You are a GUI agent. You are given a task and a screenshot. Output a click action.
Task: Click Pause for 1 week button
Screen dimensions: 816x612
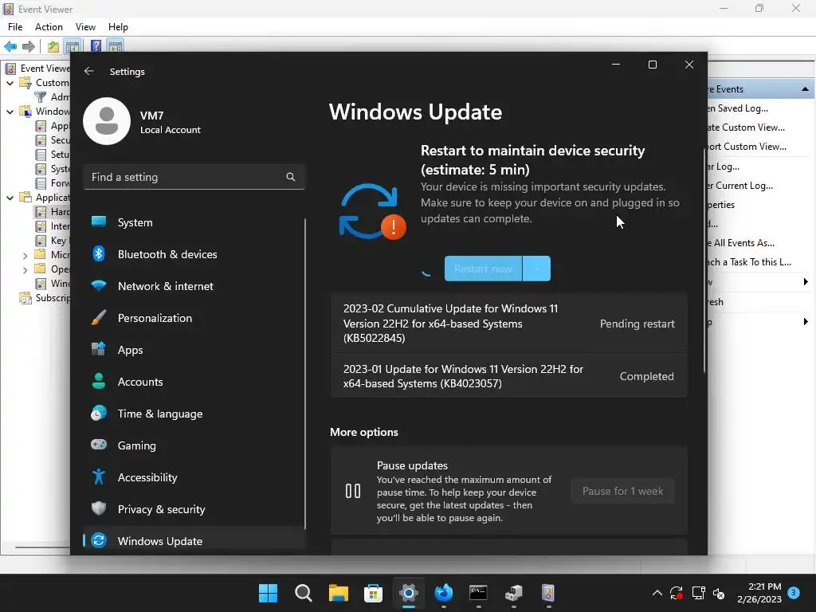622,491
